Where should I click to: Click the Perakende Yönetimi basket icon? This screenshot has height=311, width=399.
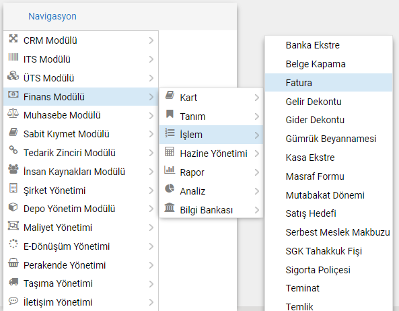pos(13,263)
